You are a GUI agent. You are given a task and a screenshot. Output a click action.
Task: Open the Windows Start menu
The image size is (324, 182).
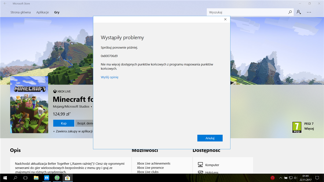(5, 178)
